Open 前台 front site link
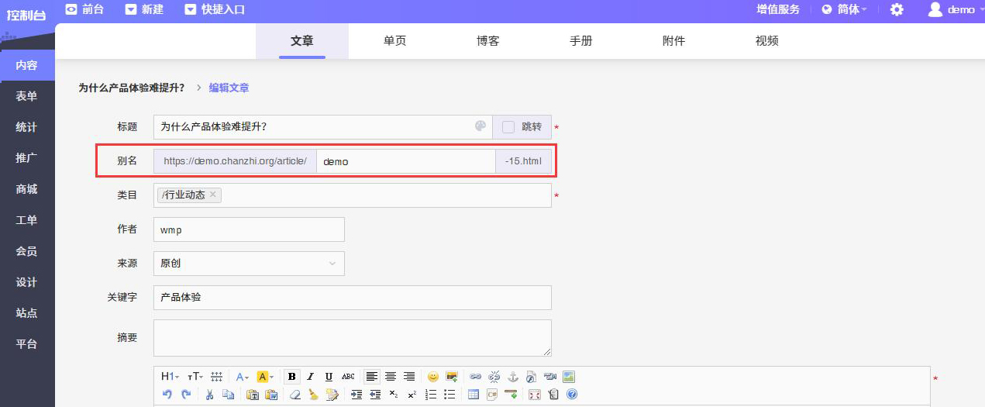 84,9
